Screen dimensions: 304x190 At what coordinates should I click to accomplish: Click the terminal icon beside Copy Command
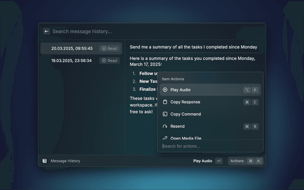[165, 114]
